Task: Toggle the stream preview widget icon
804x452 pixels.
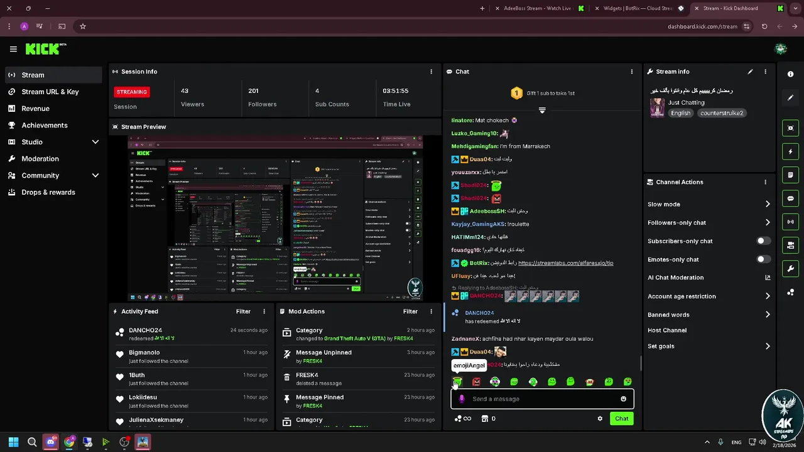Action: 790,128
